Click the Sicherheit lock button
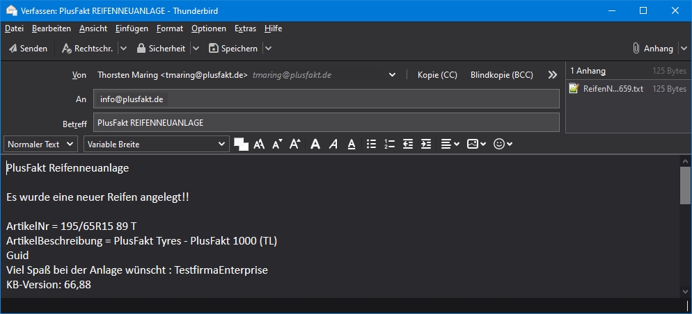 [x=161, y=49]
